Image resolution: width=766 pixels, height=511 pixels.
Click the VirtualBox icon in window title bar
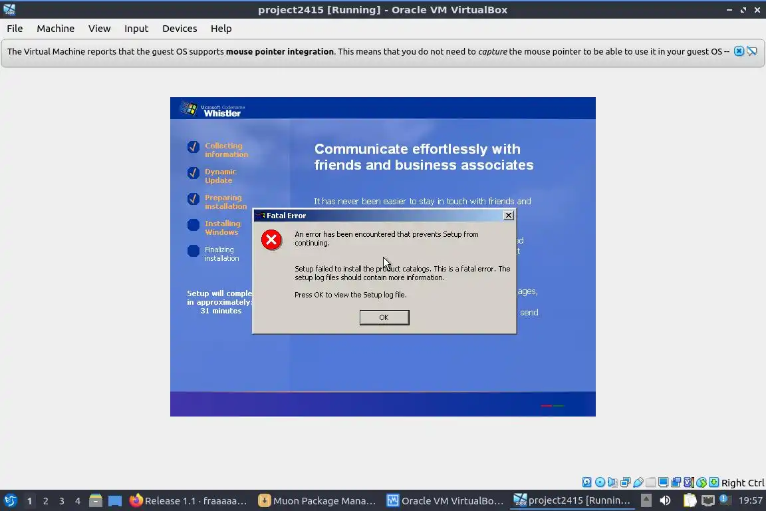9,9
